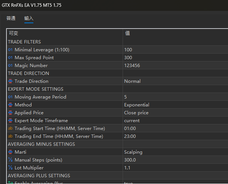This screenshot has width=228, height=184.
Task: Click the GTX RnFXs EA window title
Action: coord(31,5)
